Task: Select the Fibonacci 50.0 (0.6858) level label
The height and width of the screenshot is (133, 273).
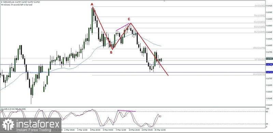Action: [260, 27]
